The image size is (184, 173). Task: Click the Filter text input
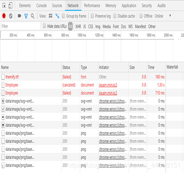pos(20,26)
